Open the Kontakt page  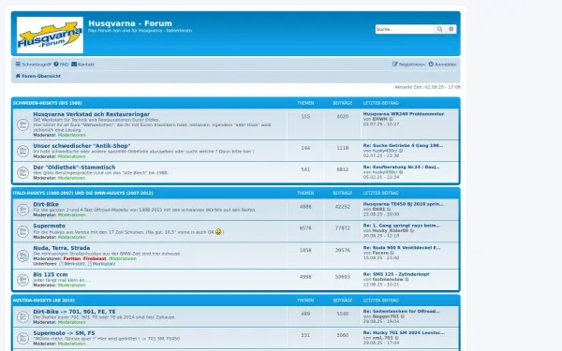[82, 65]
